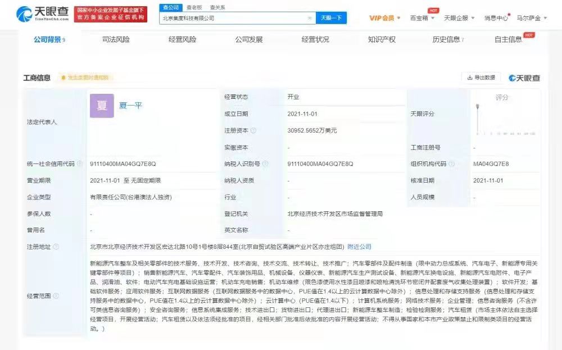This screenshot has height=350, width=562.
Task: Select the 查关系 search tab
Action: (x=217, y=7)
